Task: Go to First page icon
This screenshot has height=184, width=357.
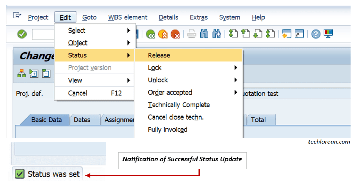Action: point(233,34)
